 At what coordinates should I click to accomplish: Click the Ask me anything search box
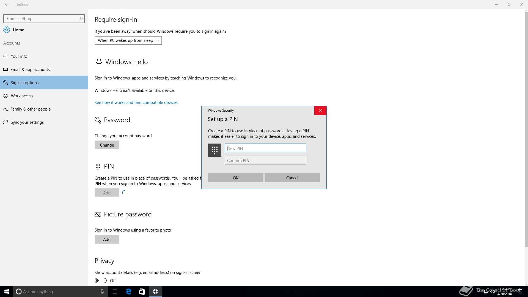(60, 291)
